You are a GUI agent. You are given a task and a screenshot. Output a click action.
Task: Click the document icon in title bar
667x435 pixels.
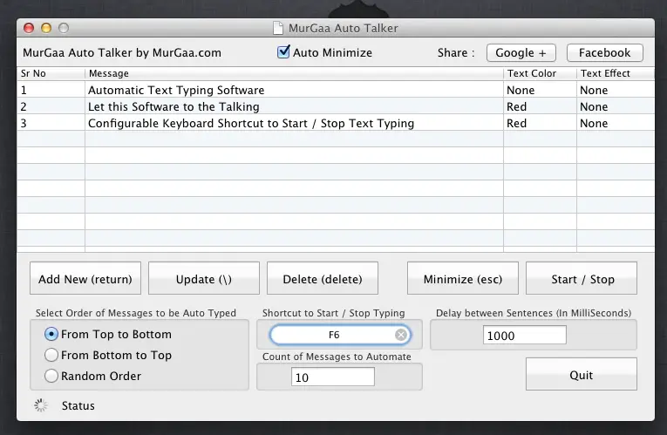click(x=278, y=28)
